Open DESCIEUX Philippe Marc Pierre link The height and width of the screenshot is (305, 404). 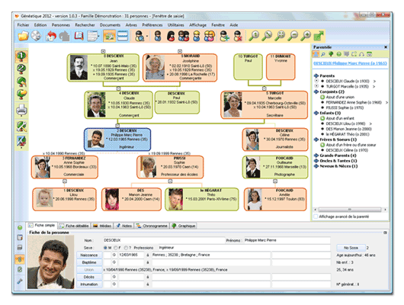[x=350, y=63]
